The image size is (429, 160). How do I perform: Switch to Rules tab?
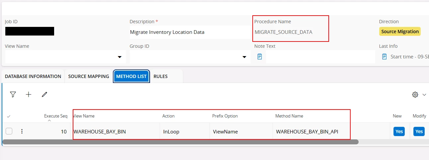point(160,76)
